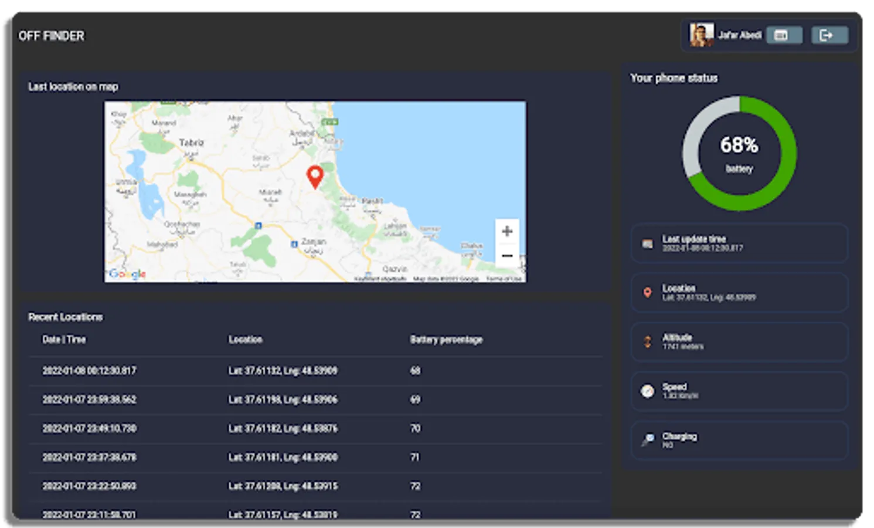874x528 pixels.
Task: Click the Altitude icon
Action: click(647, 342)
